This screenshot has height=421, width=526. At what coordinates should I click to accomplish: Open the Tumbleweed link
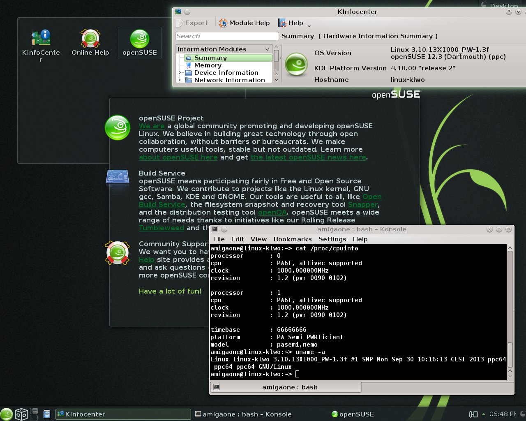click(x=161, y=228)
